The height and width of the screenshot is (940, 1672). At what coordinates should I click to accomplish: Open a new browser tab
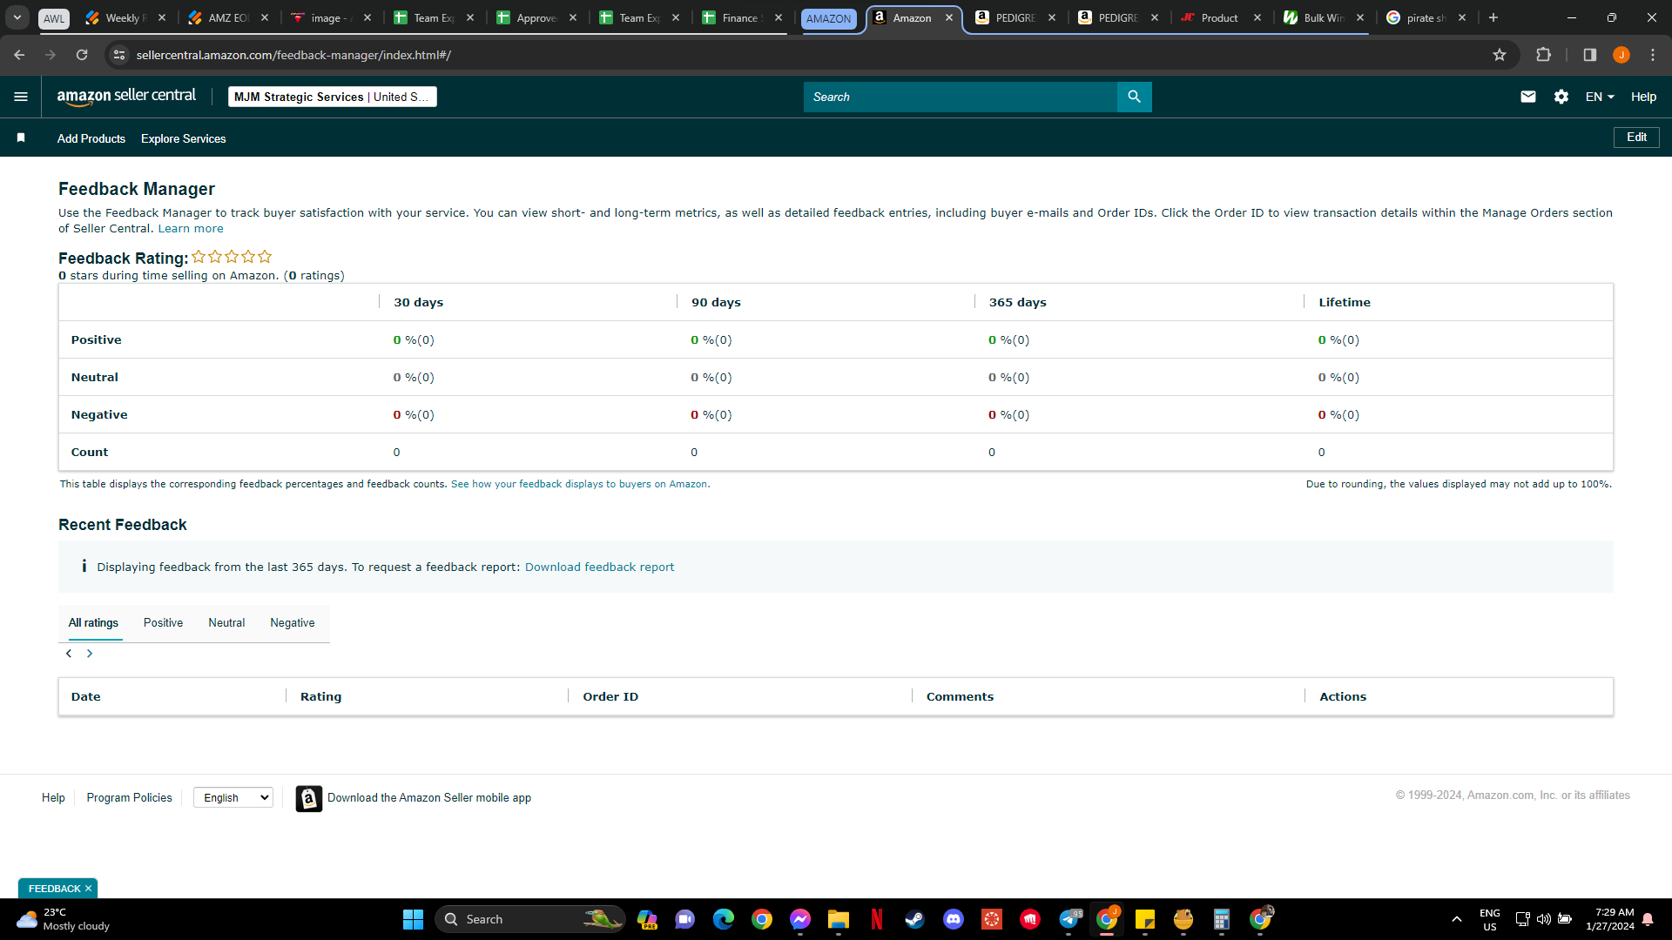(x=1493, y=17)
